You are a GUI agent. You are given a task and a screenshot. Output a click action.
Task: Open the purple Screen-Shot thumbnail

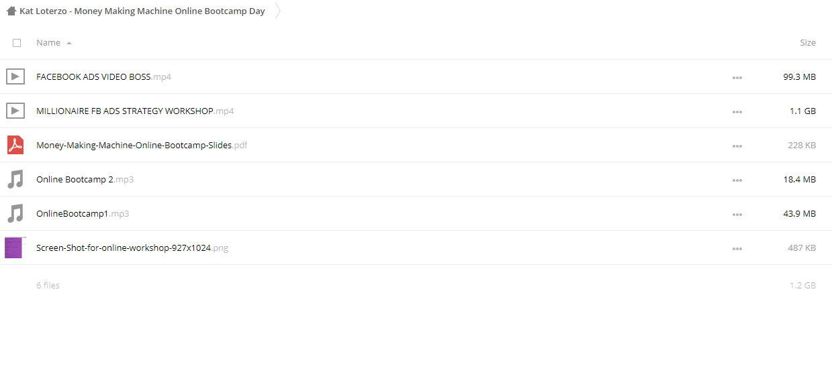pyautogui.click(x=14, y=248)
